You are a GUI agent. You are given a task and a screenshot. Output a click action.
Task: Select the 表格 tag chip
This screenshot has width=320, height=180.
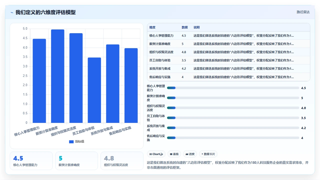pyautogui.click(x=174, y=154)
